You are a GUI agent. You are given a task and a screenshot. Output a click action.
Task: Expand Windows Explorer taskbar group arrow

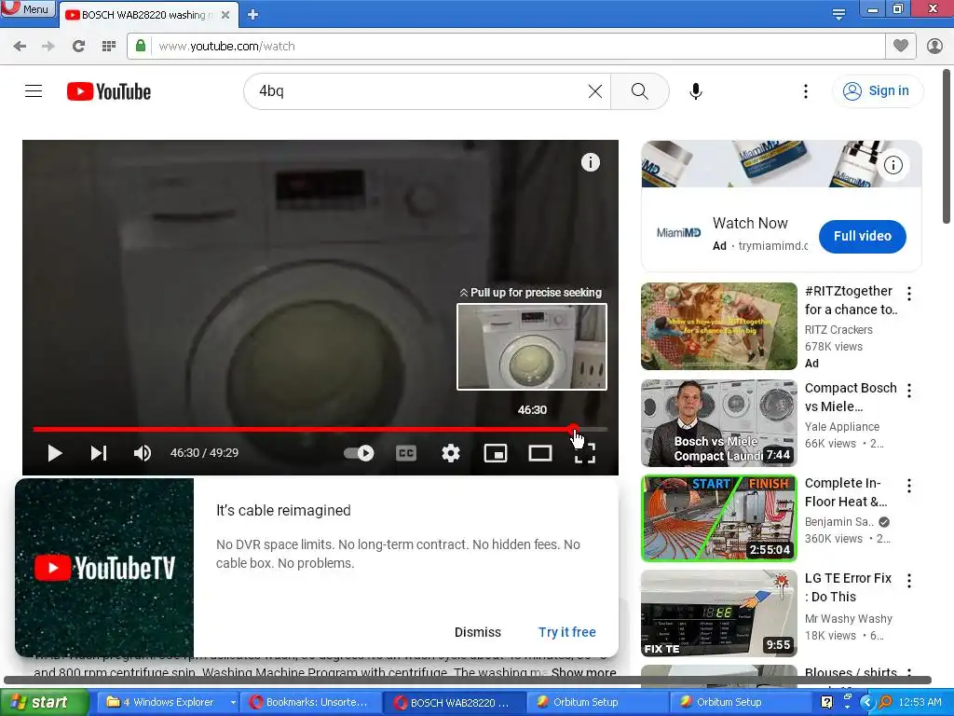pos(233,702)
